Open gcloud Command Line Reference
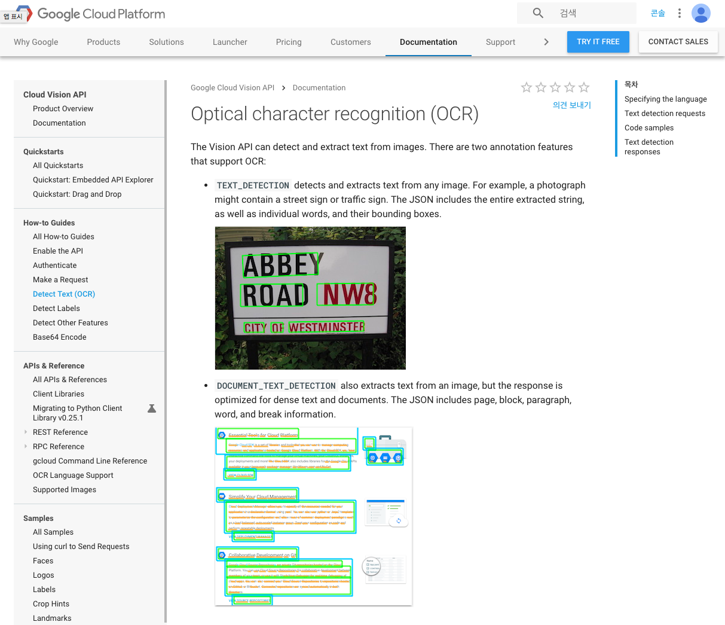Screen dimensions: 725x625 pyautogui.click(x=90, y=461)
